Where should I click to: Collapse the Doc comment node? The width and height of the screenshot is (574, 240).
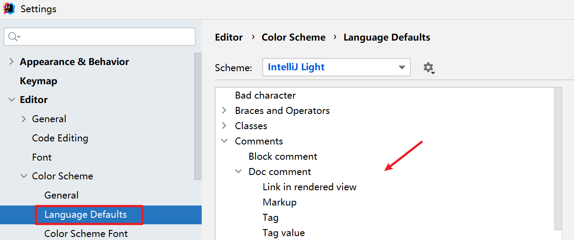(238, 171)
